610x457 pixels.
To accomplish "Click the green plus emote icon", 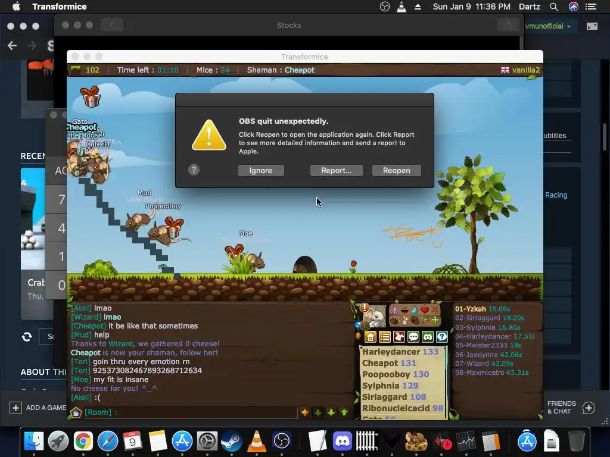I will [435, 320].
